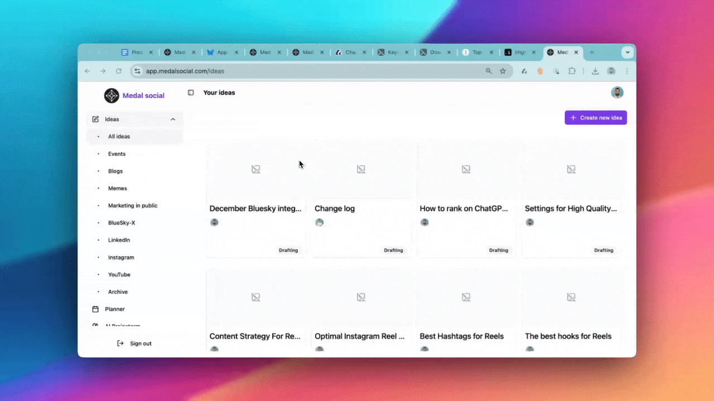Click author avatar on December Bluesky card
Screen dimensions: 714x401
[x=214, y=222]
